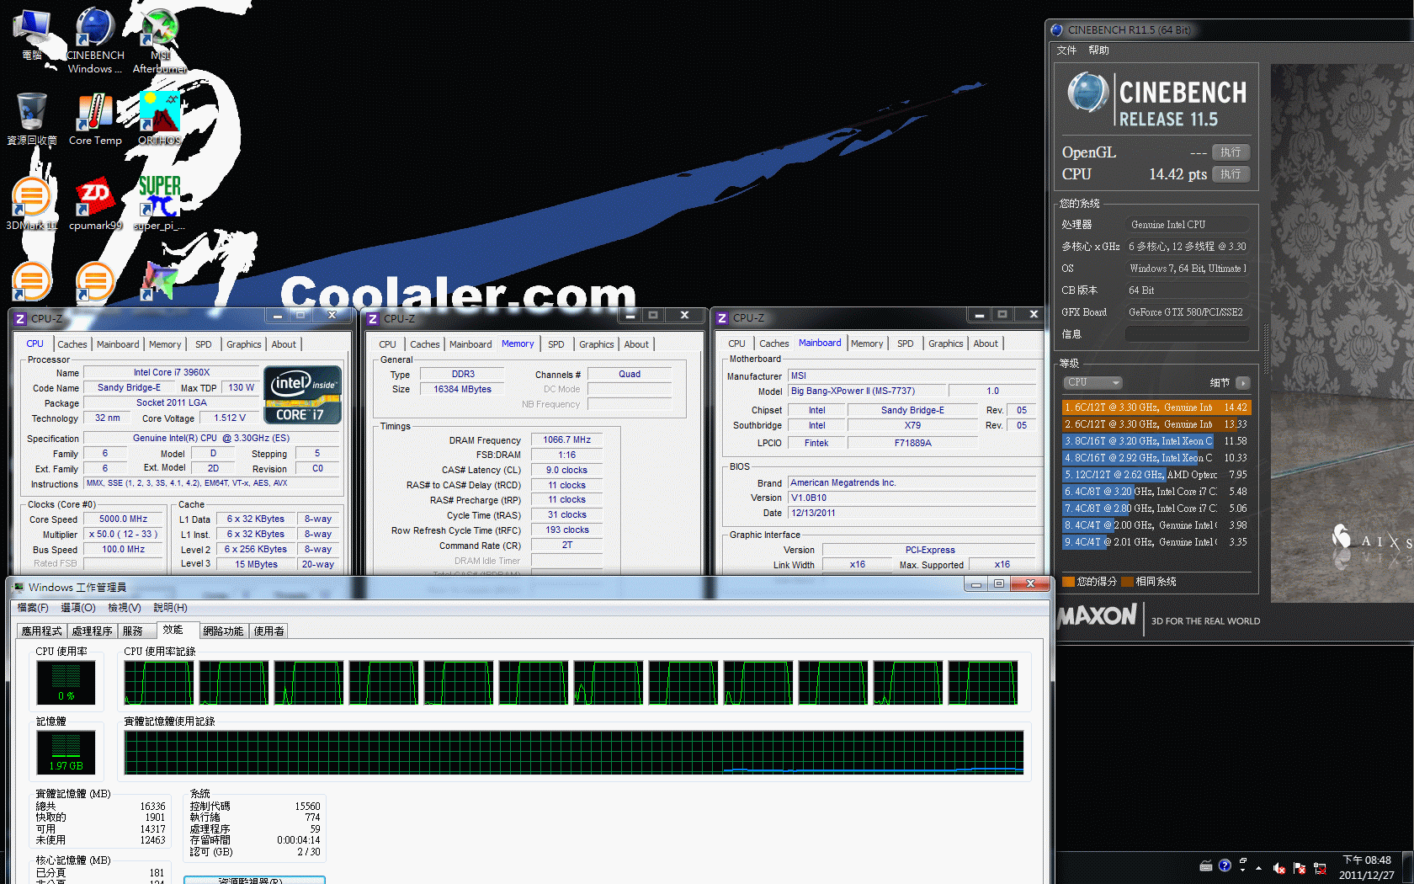This screenshot has height=884, width=1414.
Task: Select ranking row 1 scoring 14.42
Action: [x=1156, y=407]
